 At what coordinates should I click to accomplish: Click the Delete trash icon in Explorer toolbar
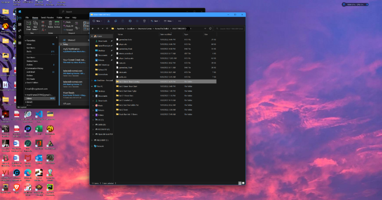pyautogui.click(x=144, y=21)
